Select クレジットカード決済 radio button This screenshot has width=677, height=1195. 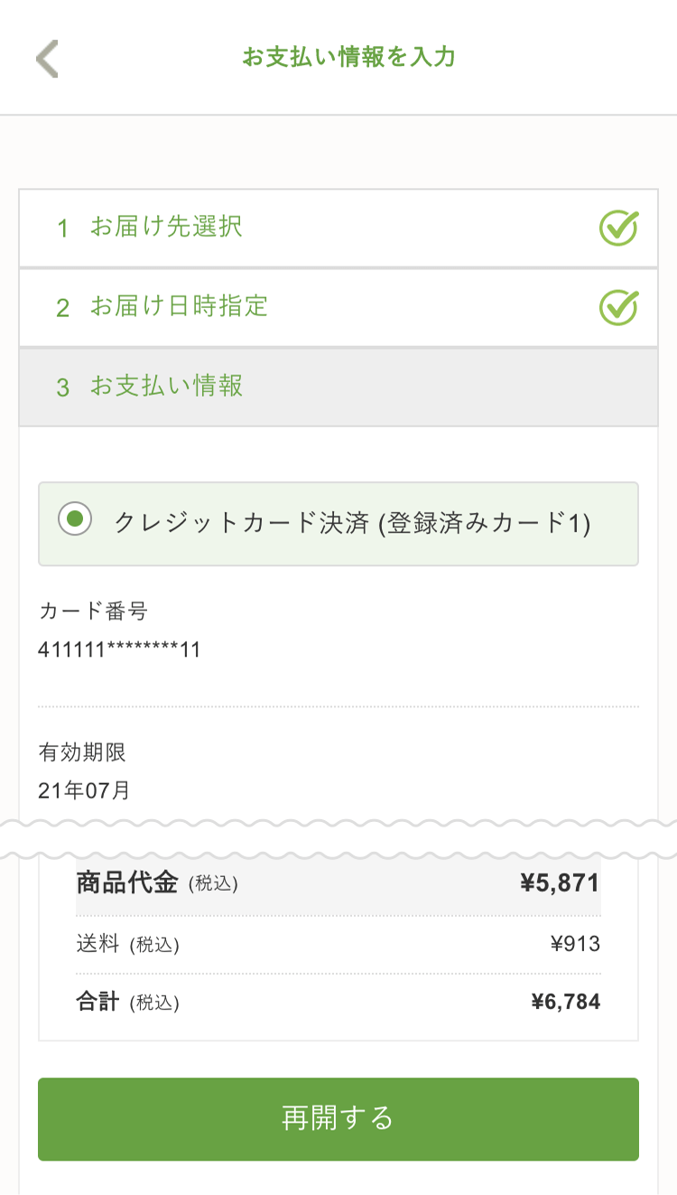75,518
